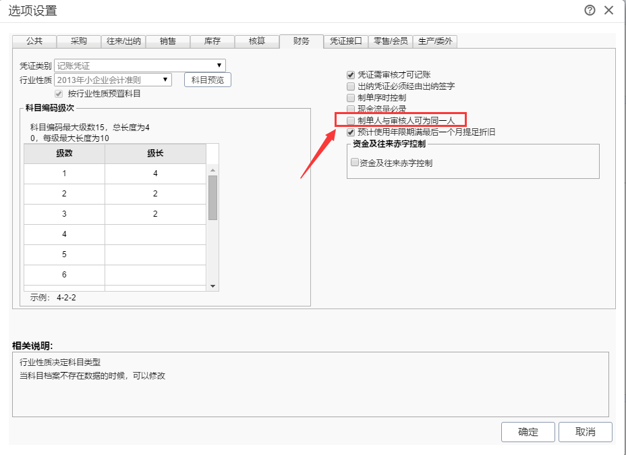Select the 凭证接口 tab
The height and width of the screenshot is (455, 626).
(x=345, y=41)
